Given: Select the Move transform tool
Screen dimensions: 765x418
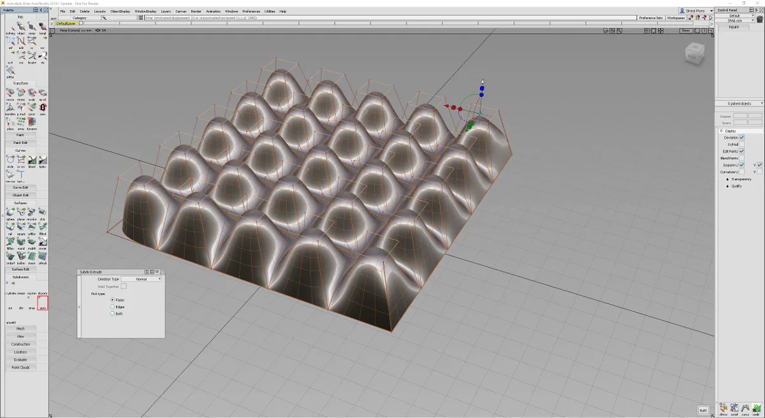Looking at the screenshot, I should [x=10, y=94].
